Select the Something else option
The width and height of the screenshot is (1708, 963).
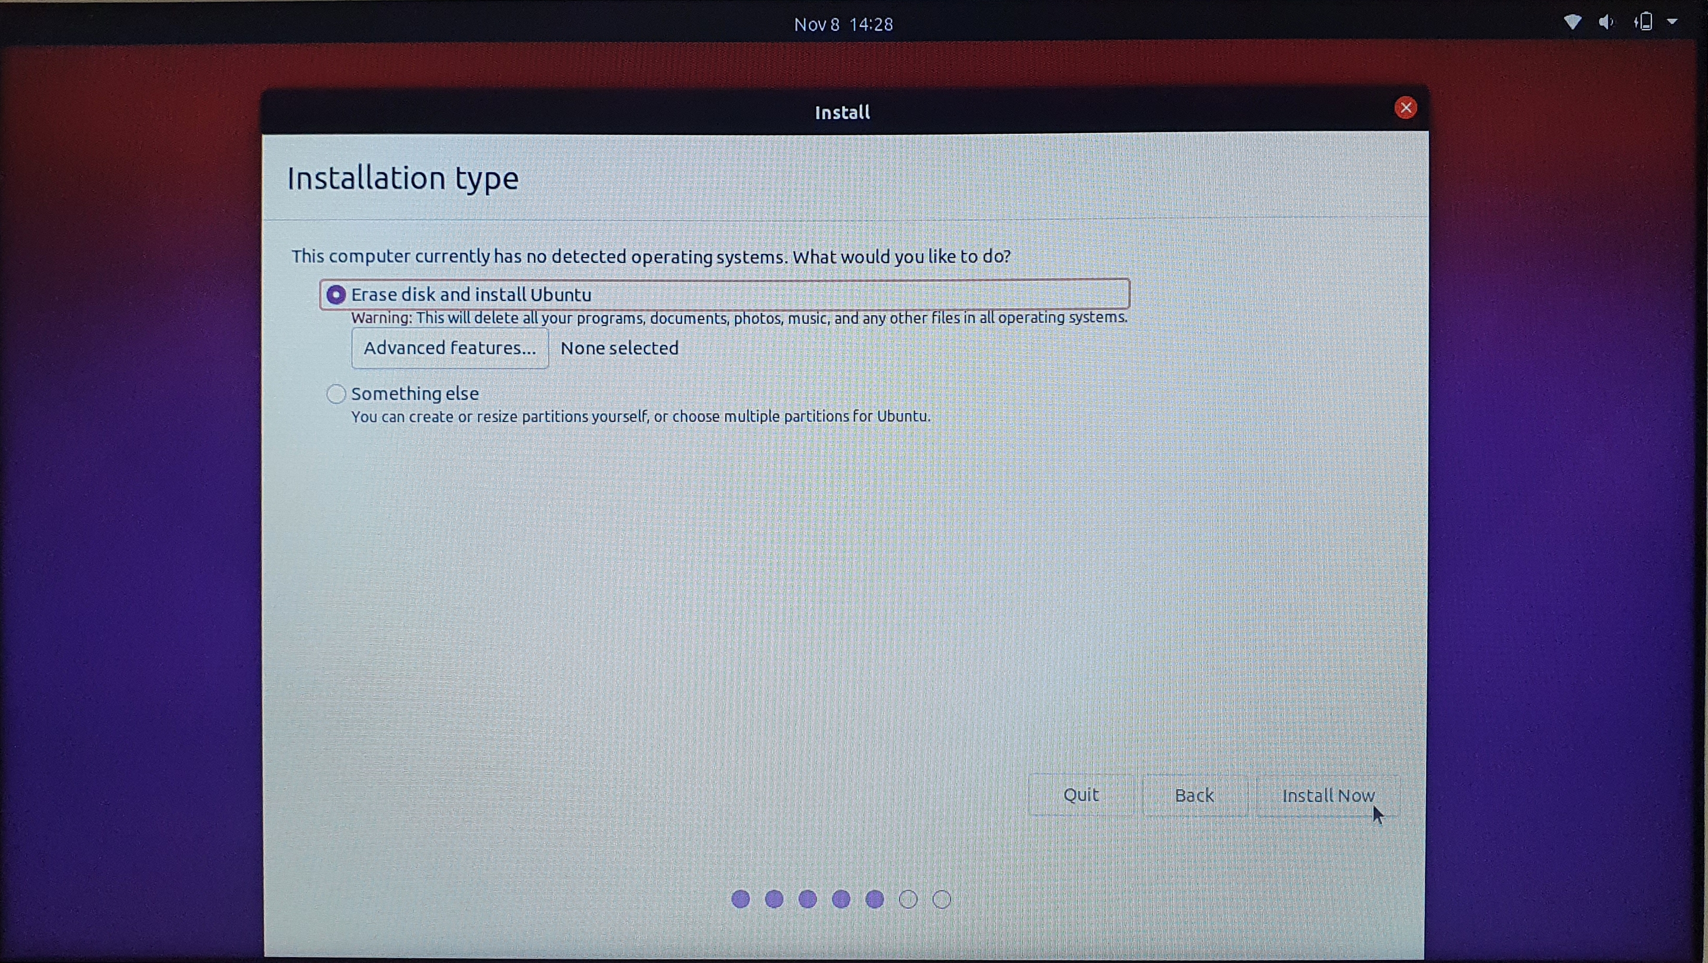336,394
